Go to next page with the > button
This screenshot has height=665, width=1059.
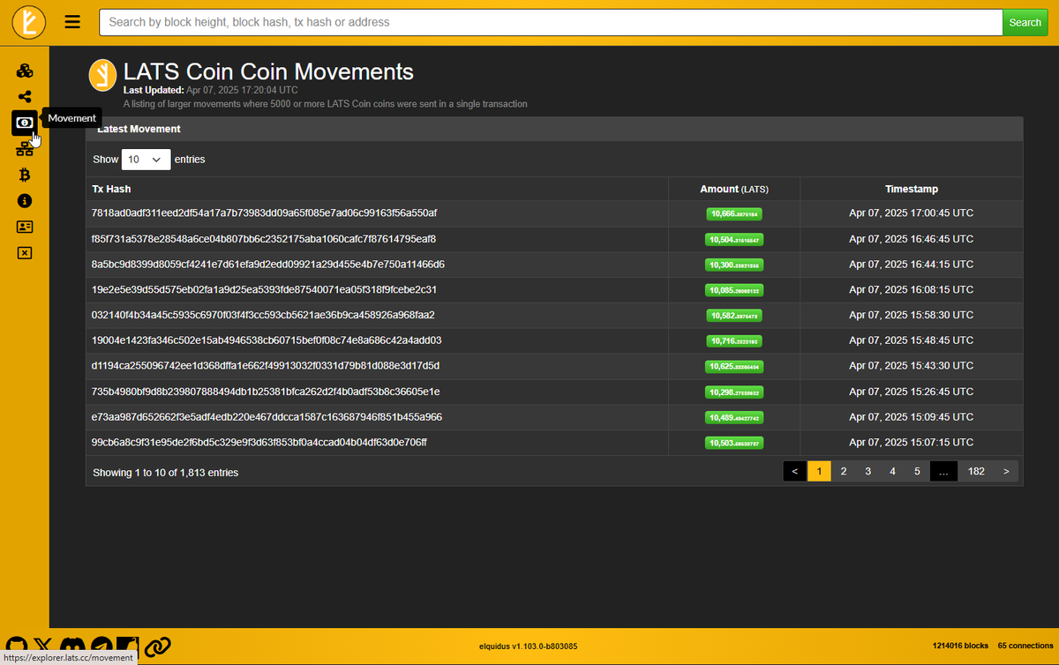click(1006, 472)
